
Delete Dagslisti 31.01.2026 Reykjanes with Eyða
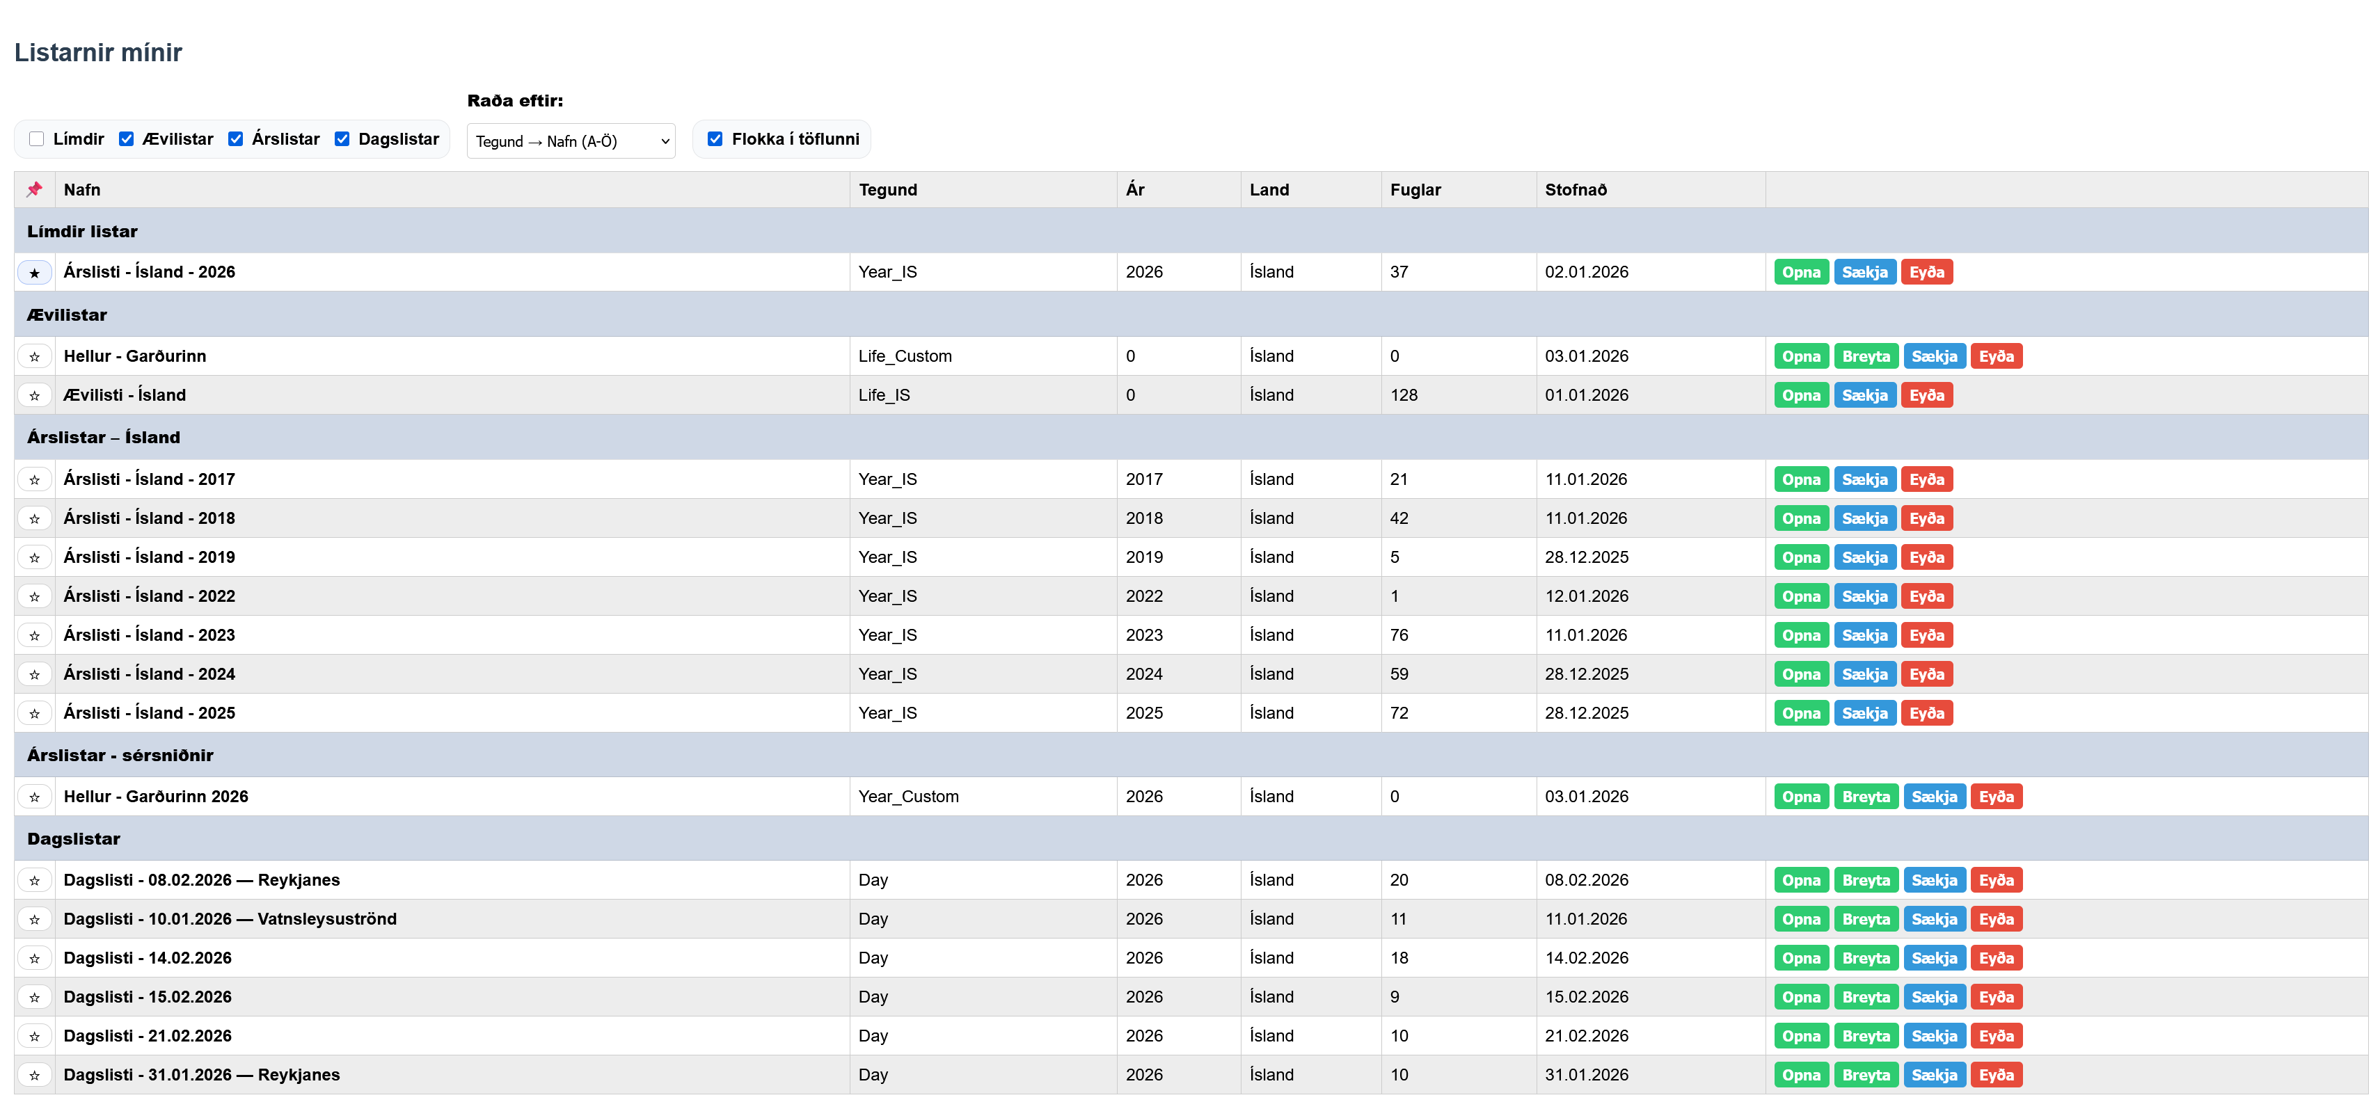[1996, 1075]
